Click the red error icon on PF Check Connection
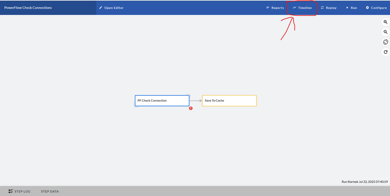This screenshot has height=196, width=390. pyautogui.click(x=191, y=108)
